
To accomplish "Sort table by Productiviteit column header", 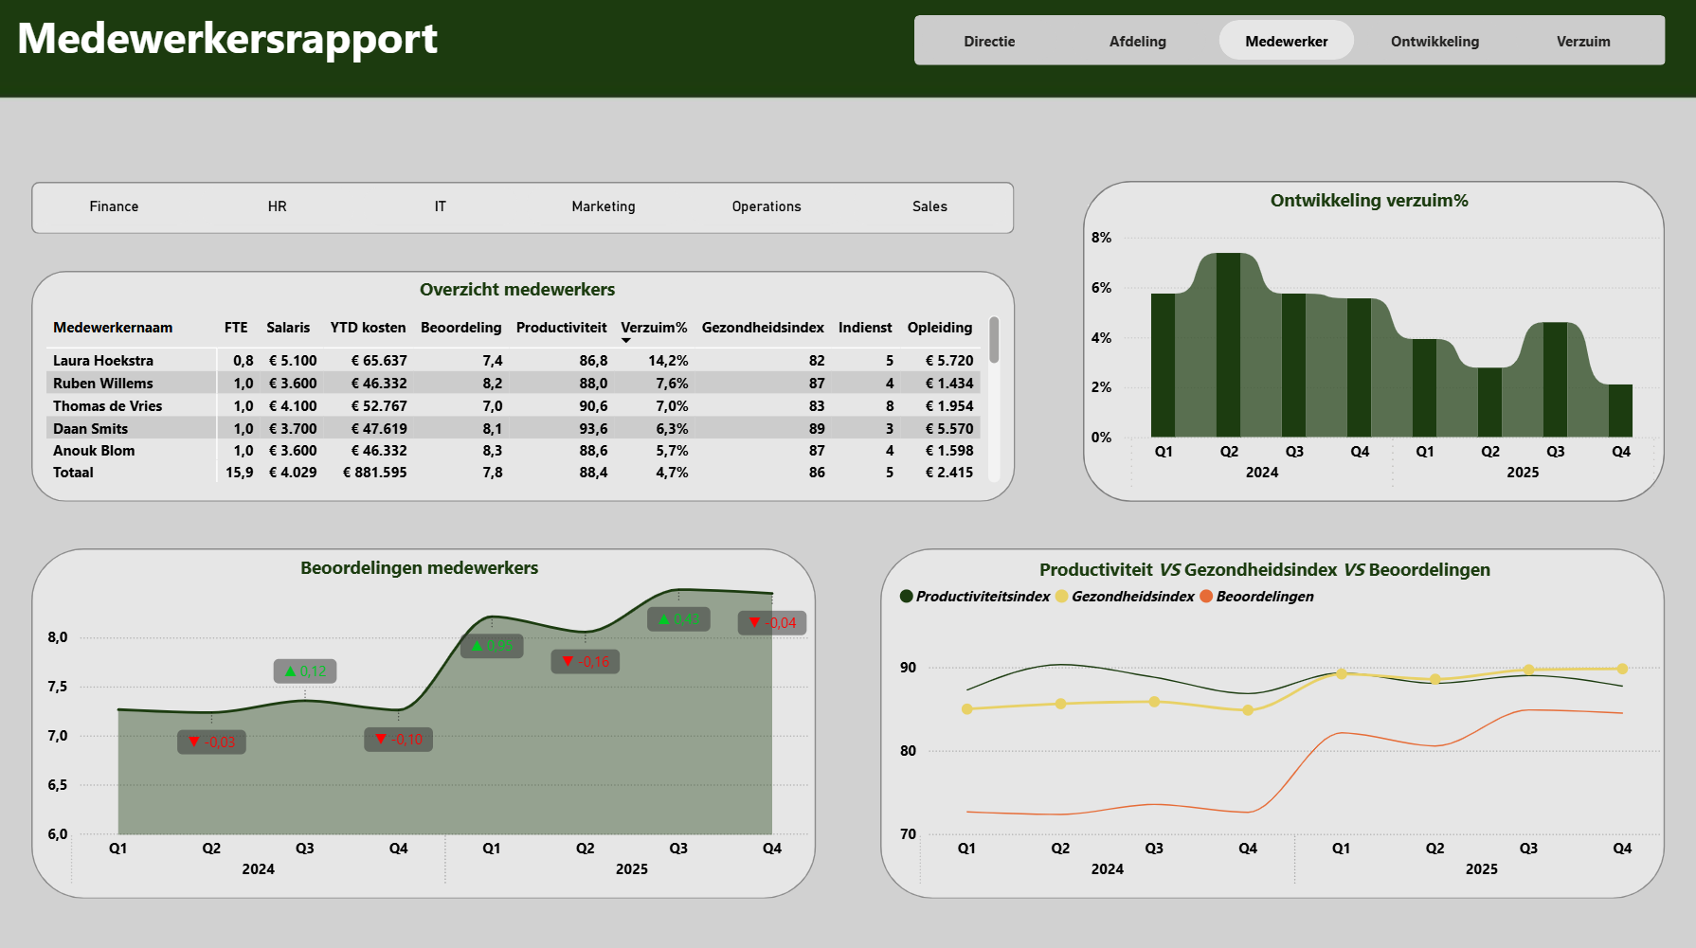I will (561, 328).
